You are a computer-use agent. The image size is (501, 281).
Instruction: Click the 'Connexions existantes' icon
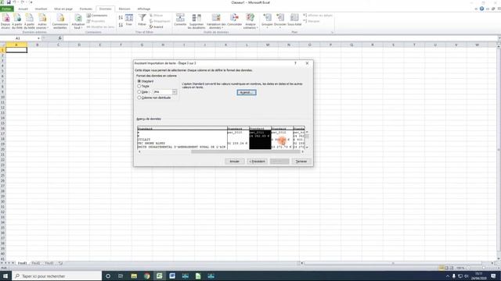[x=60, y=21]
